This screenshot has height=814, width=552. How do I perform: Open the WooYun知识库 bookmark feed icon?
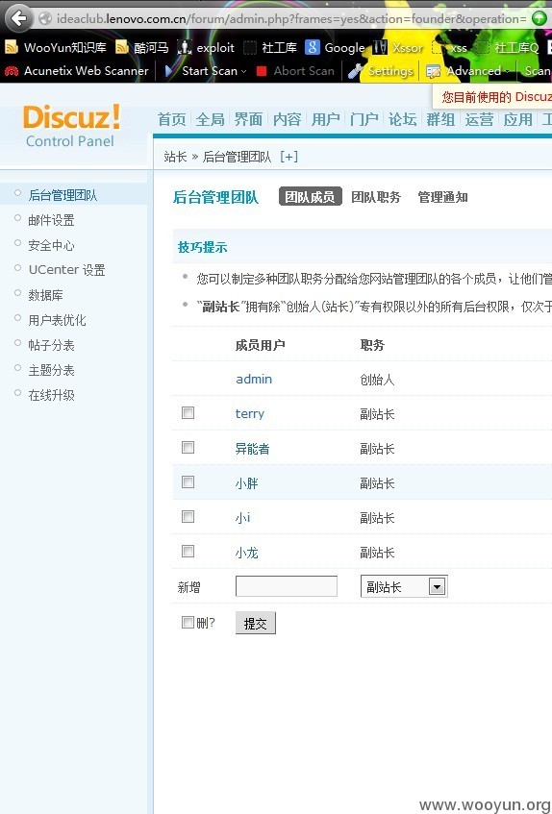click(x=11, y=48)
